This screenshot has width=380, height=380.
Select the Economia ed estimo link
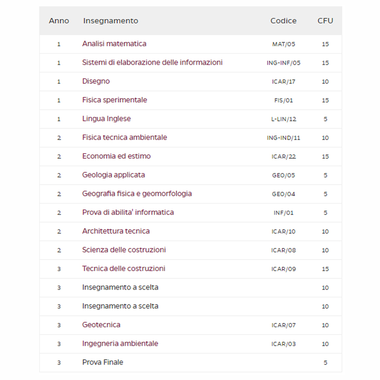(x=116, y=156)
